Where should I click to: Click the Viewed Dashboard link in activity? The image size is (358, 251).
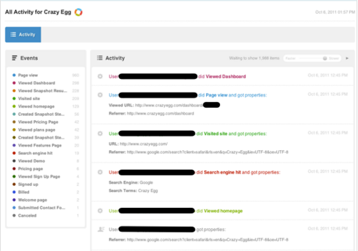[225, 76]
